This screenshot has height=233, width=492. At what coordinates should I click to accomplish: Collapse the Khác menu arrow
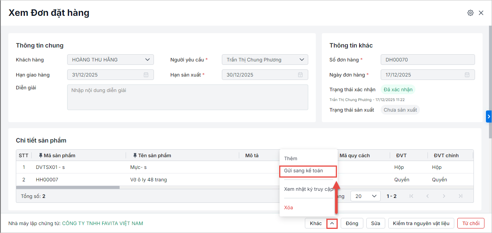pyautogui.click(x=332, y=223)
